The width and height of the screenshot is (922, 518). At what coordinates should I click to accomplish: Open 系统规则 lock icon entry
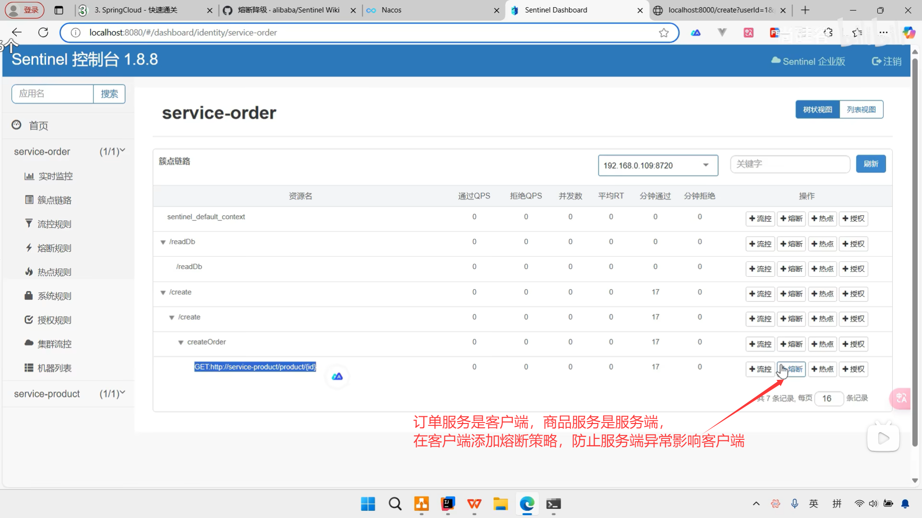pyautogui.click(x=29, y=296)
